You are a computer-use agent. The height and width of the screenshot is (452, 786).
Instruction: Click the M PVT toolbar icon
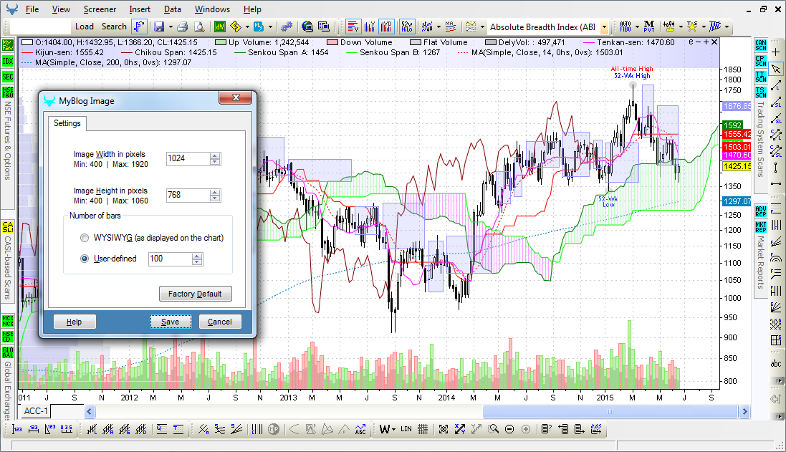pyautogui.click(x=649, y=27)
